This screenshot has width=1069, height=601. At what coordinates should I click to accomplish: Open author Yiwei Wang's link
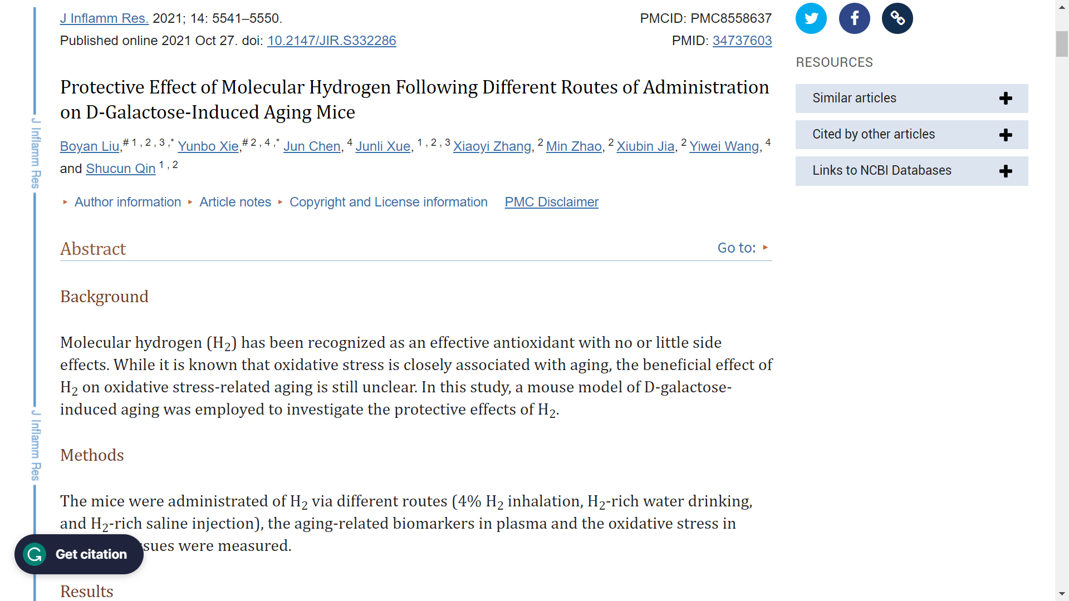click(724, 146)
